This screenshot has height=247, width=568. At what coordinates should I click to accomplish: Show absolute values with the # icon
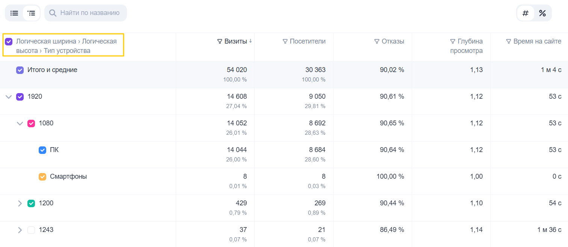pyautogui.click(x=526, y=13)
